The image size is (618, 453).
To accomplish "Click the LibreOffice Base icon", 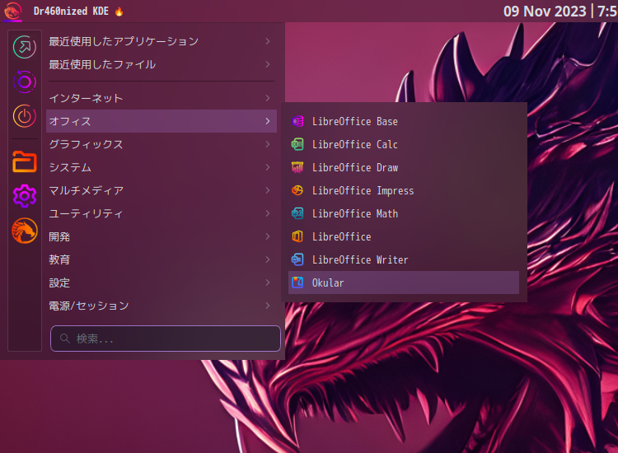I will [x=297, y=121].
